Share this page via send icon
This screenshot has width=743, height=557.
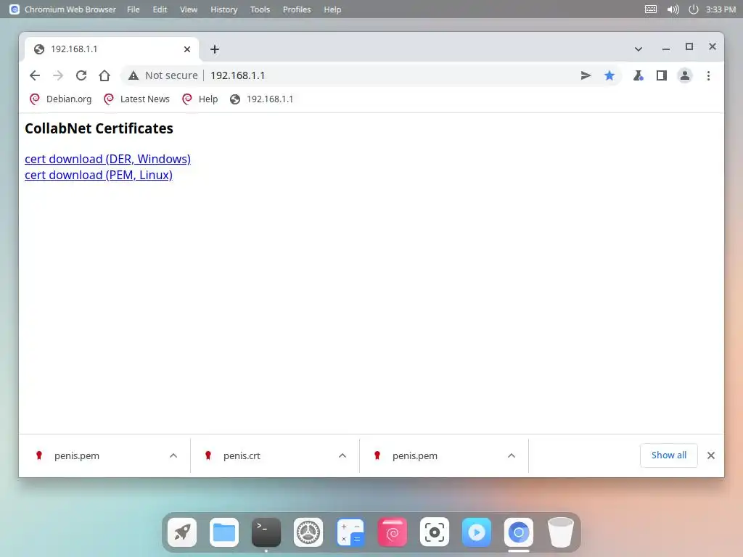click(x=586, y=75)
